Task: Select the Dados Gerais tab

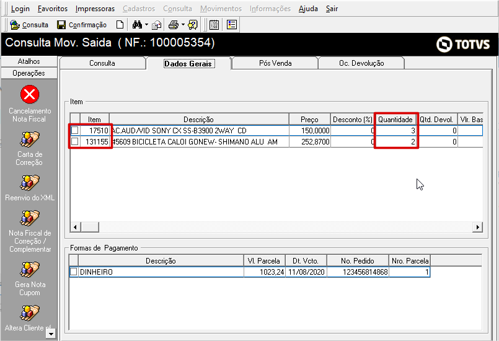Action: pyautogui.click(x=189, y=64)
